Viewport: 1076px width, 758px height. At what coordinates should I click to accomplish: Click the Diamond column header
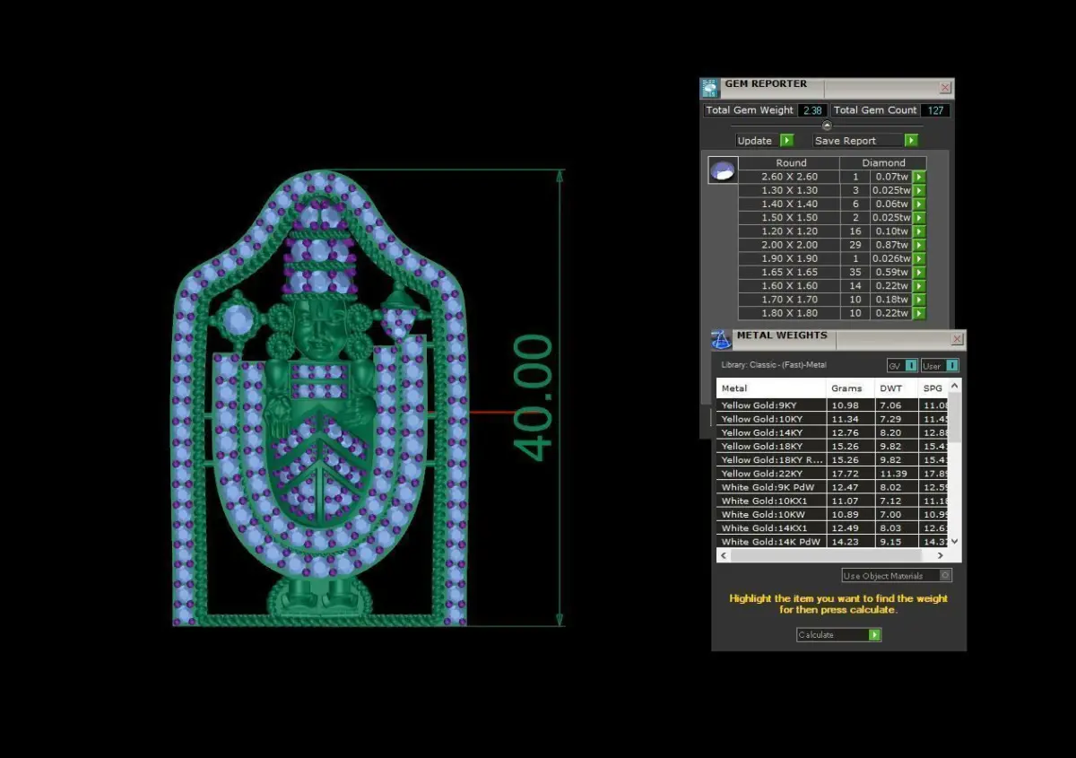(883, 163)
